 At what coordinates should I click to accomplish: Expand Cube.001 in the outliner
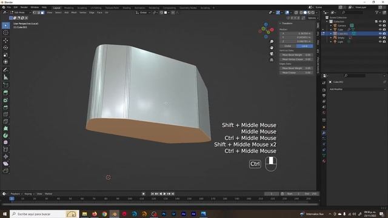331,34
